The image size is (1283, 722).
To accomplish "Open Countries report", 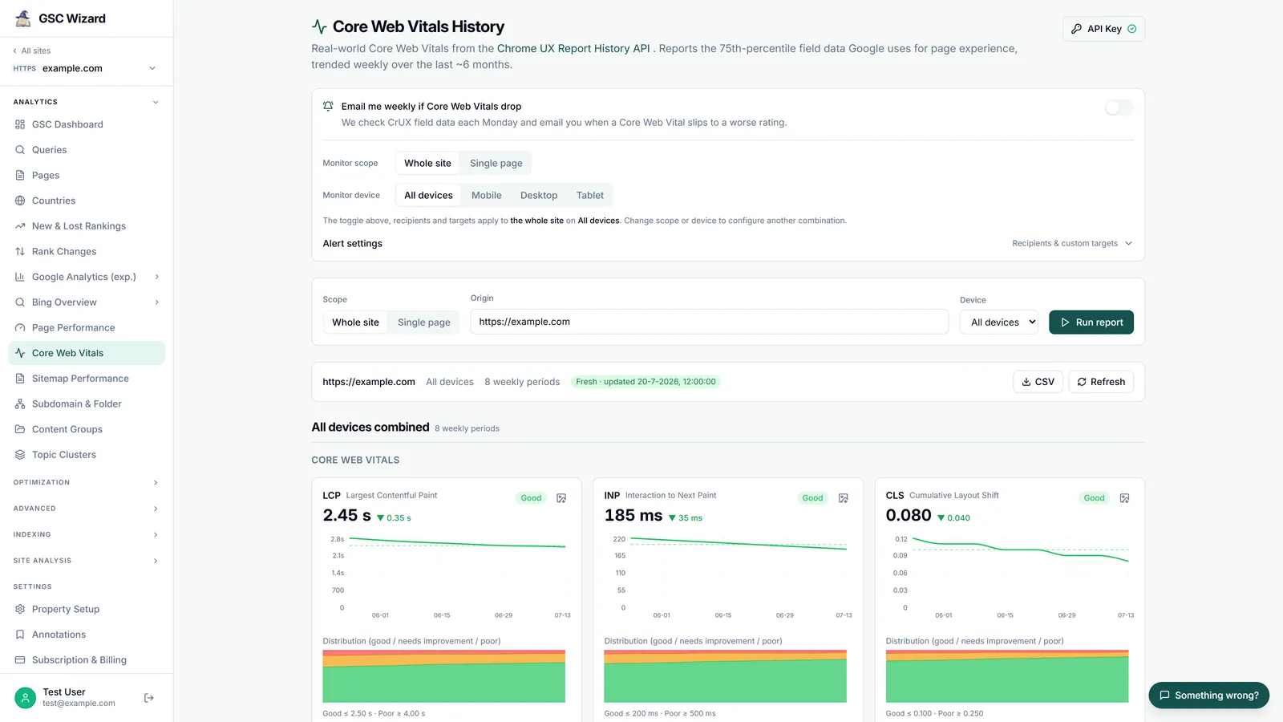I will pyautogui.click(x=87, y=201).
